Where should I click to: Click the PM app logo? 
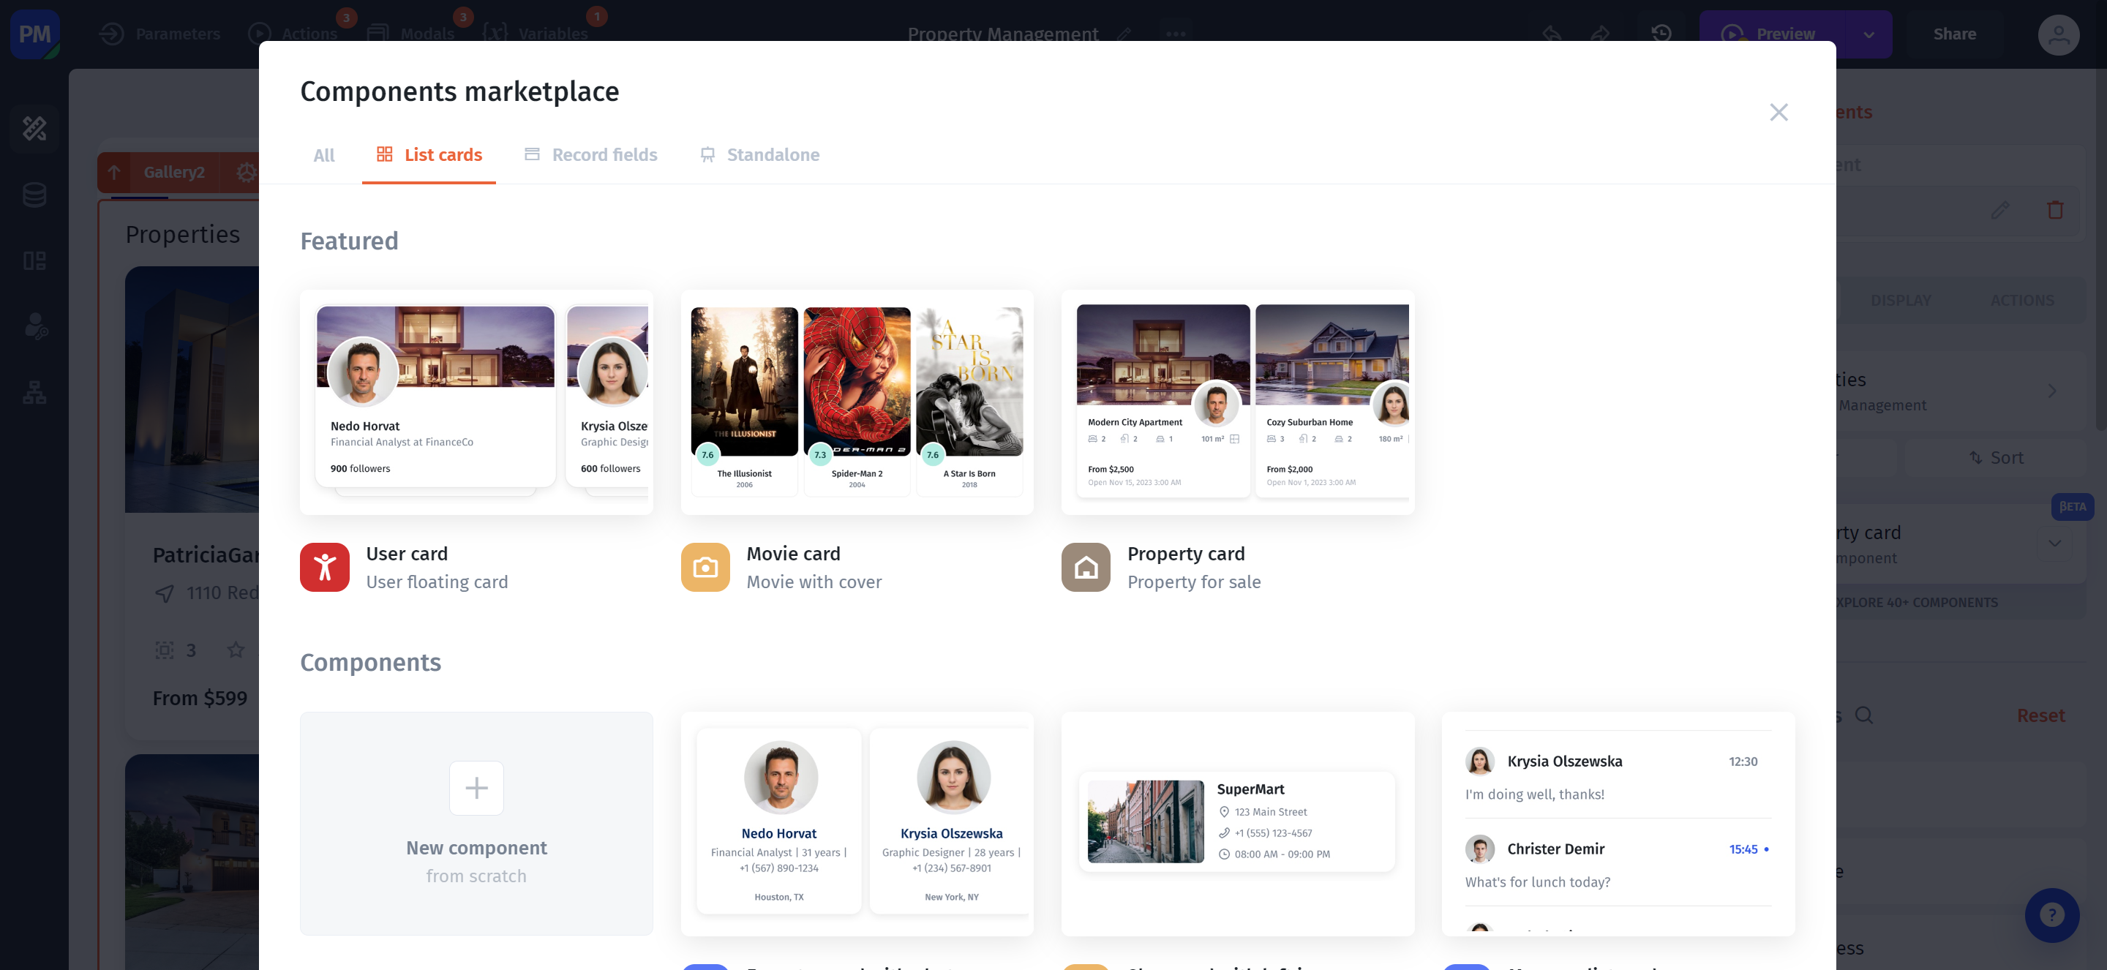[34, 34]
